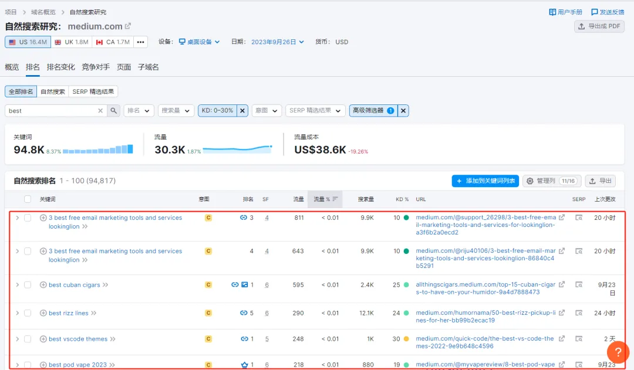Screen dimensions: 634x370
Task: Tick checkbox for the riju40106 URL row
Action: click(x=28, y=251)
